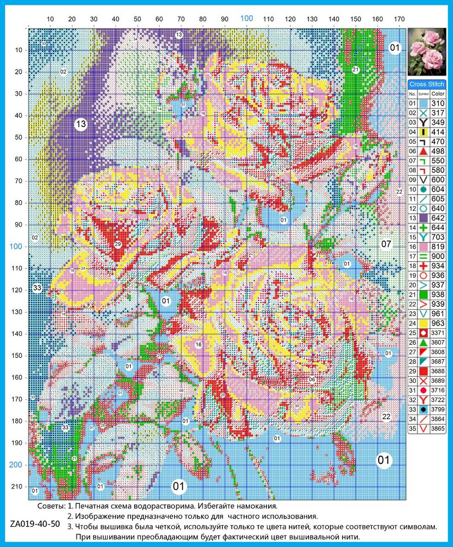Click the light blue swatch for color 310

pyautogui.click(x=423, y=103)
